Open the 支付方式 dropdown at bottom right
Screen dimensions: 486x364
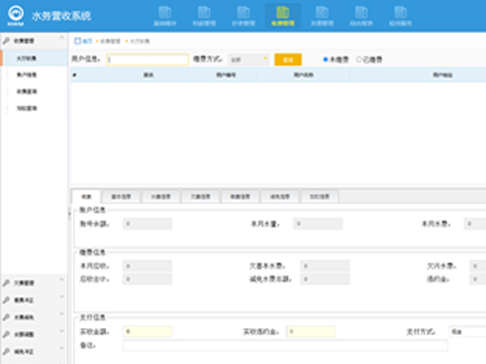[468, 332]
